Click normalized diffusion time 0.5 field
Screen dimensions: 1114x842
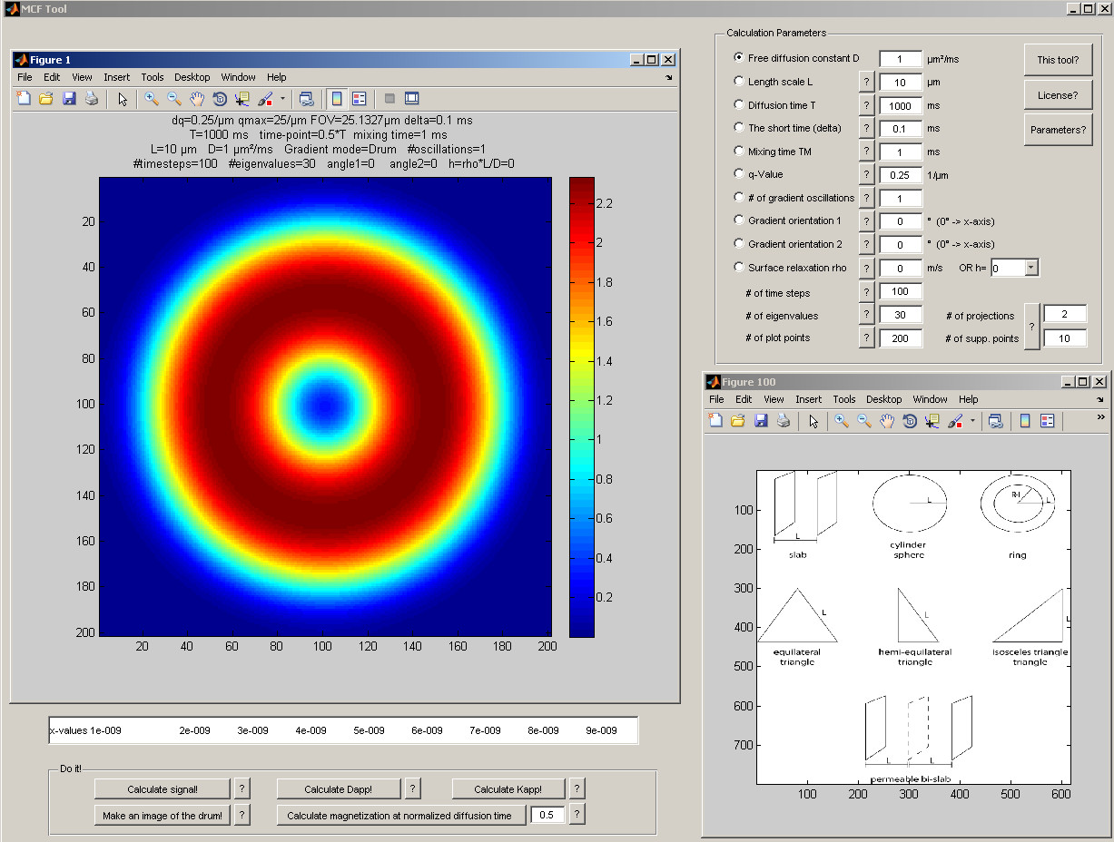coord(547,815)
